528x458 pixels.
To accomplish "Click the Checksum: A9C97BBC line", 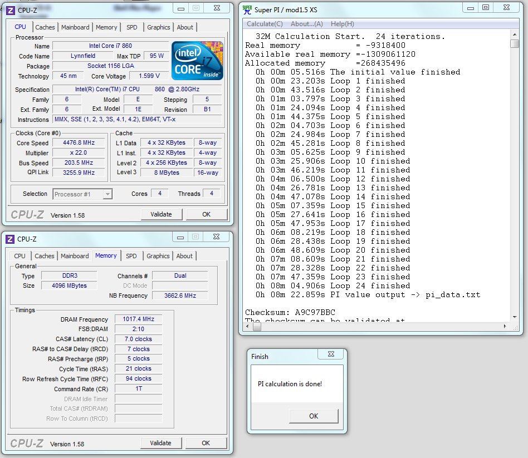I will pos(290,312).
